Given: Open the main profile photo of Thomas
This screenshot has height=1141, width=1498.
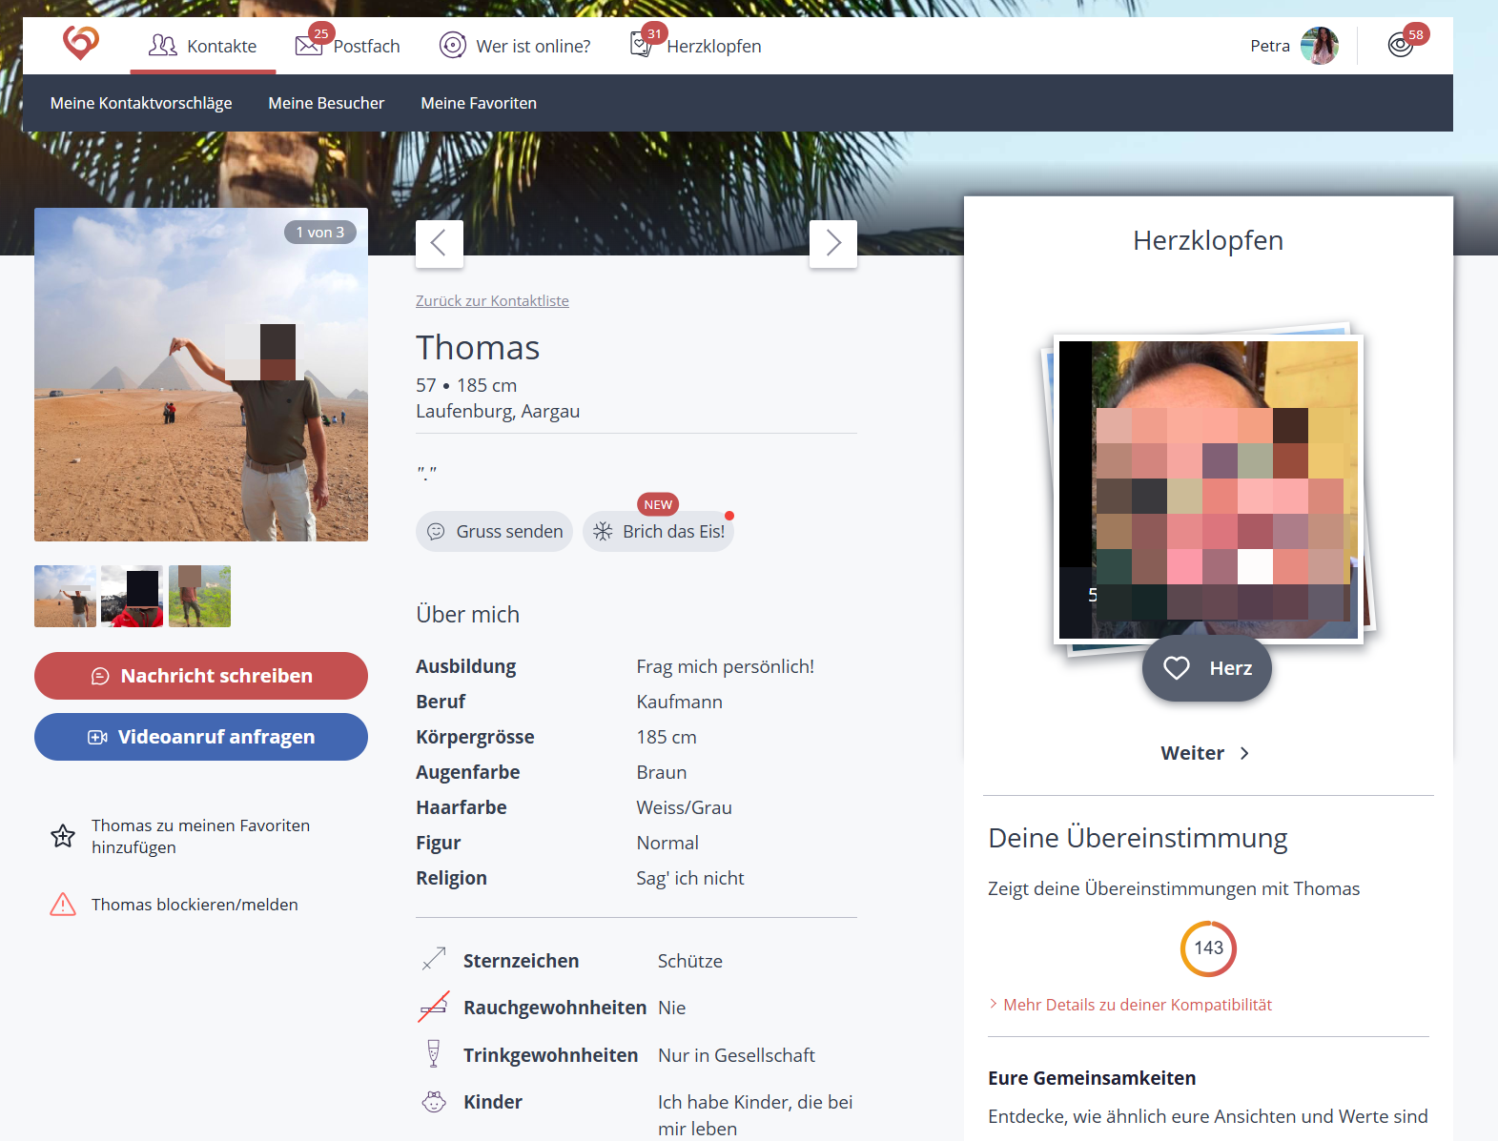Looking at the screenshot, I should coord(201,375).
